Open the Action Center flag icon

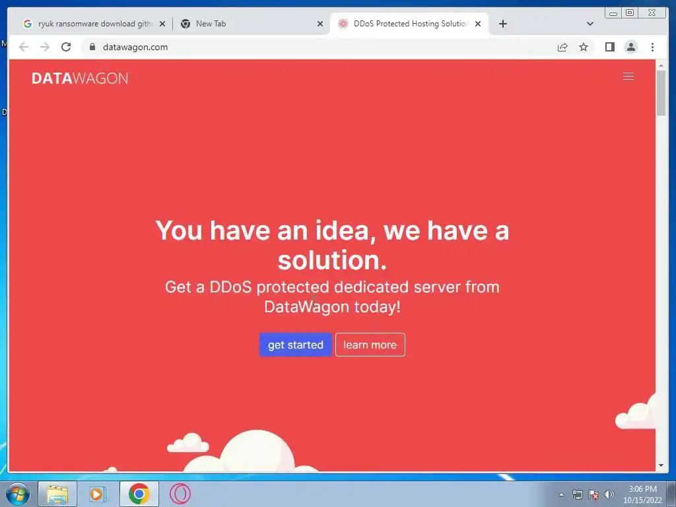pyautogui.click(x=593, y=494)
